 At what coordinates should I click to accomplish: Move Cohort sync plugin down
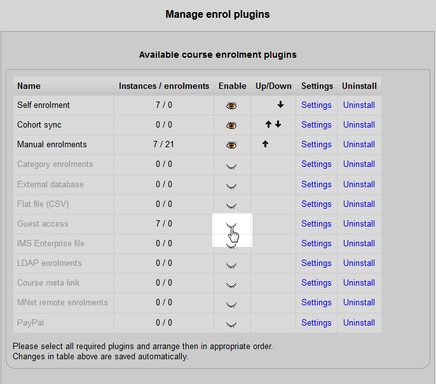[x=278, y=124]
